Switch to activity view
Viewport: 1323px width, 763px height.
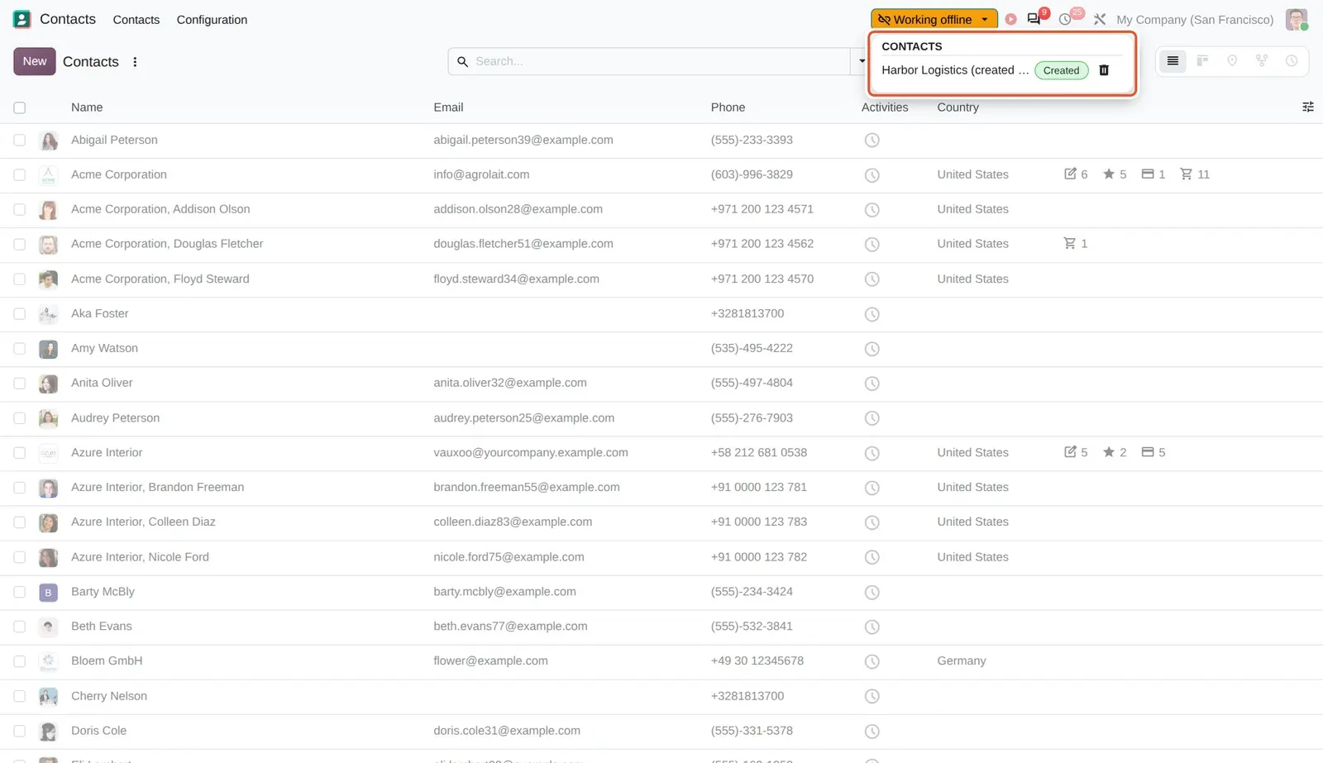(1292, 61)
